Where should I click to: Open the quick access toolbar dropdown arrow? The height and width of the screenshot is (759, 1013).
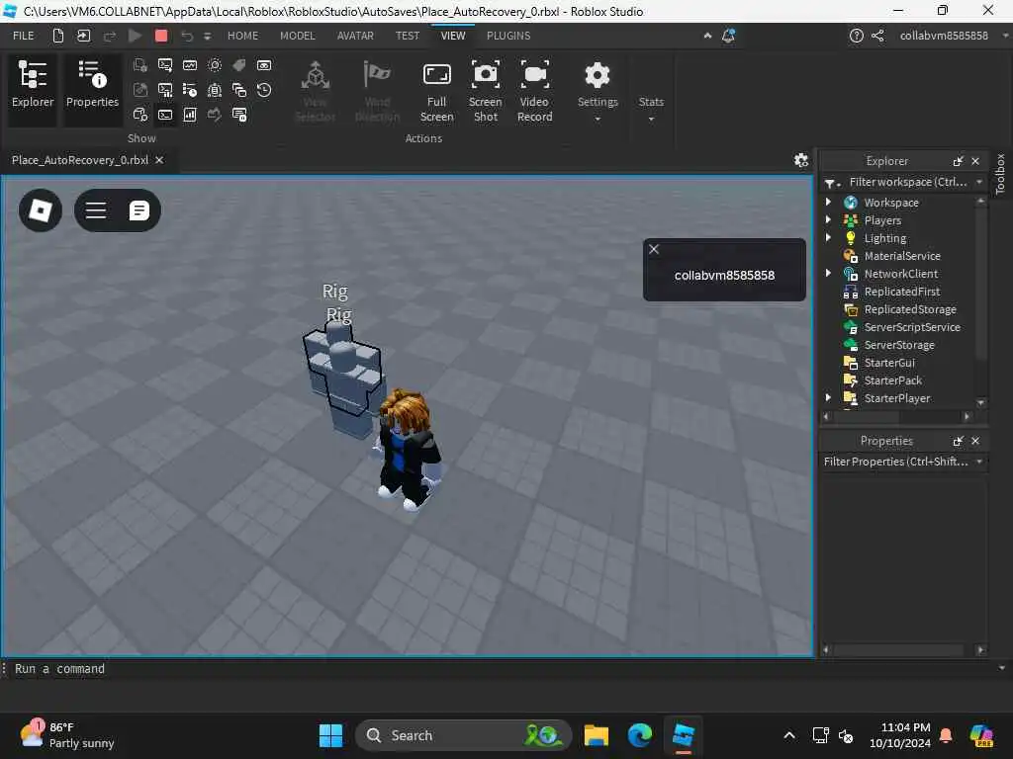pos(208,37)
